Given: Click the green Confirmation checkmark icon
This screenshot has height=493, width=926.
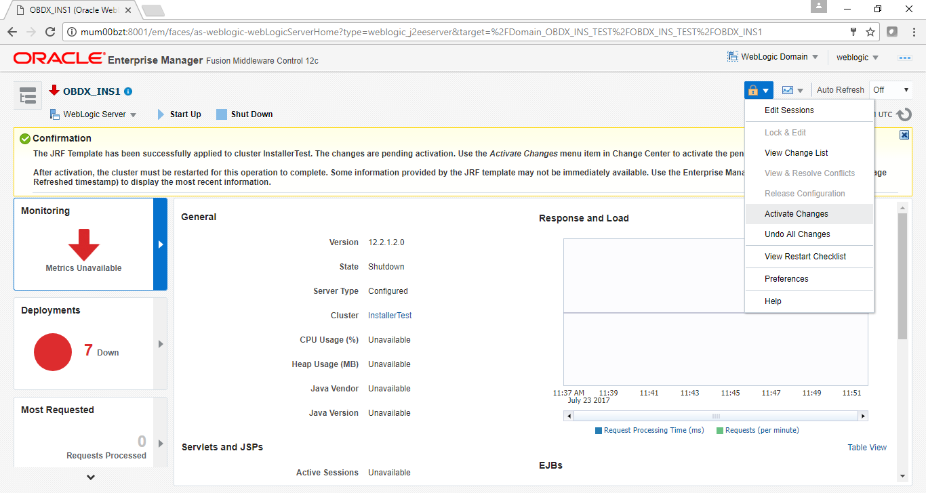Looking at the screenshot, I should [x=25, y=139].
